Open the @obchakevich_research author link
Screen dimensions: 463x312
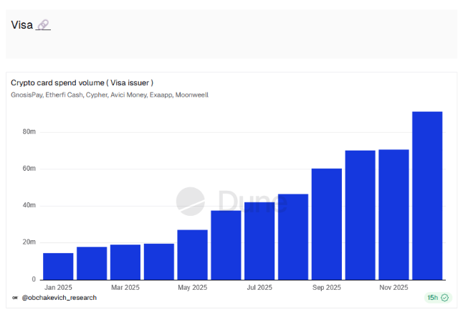pos(59,298)
